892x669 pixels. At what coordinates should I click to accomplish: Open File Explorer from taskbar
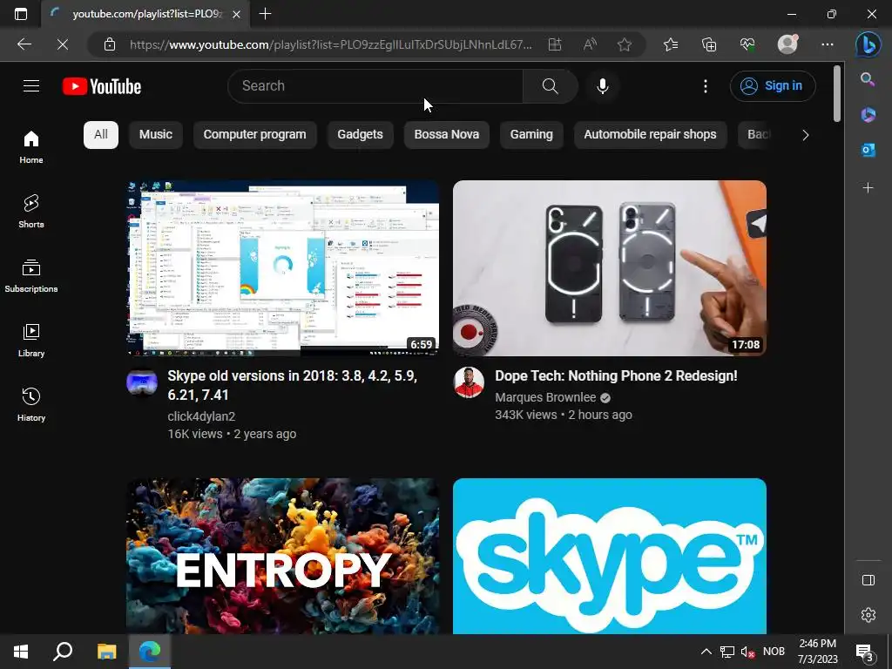106,652
